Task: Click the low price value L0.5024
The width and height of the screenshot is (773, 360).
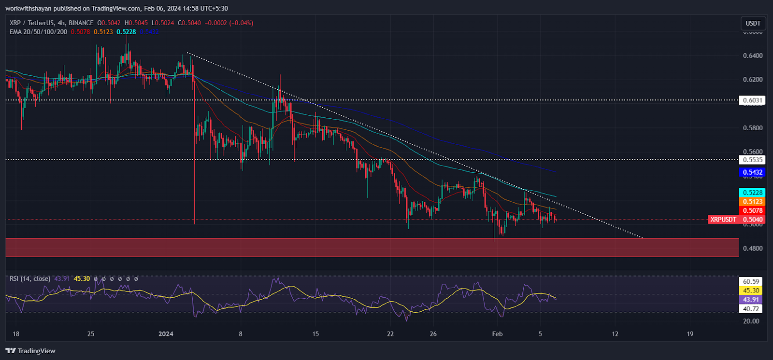Action: click(x=163, y=23)
